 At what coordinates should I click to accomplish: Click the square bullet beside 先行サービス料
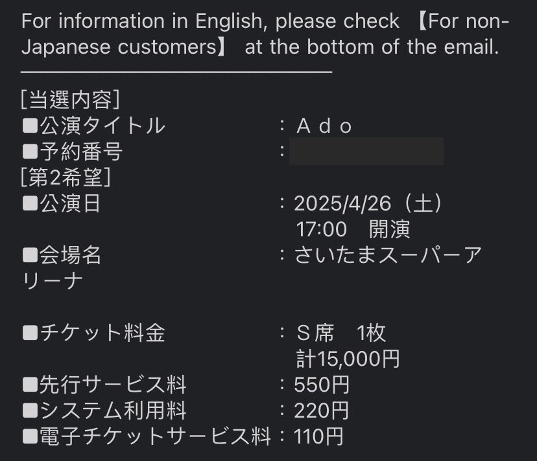click(x=30, y=385)
